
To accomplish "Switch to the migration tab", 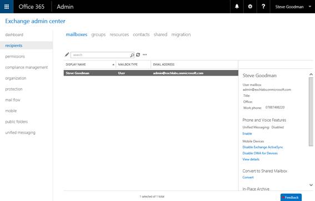I will pos(181,34).
